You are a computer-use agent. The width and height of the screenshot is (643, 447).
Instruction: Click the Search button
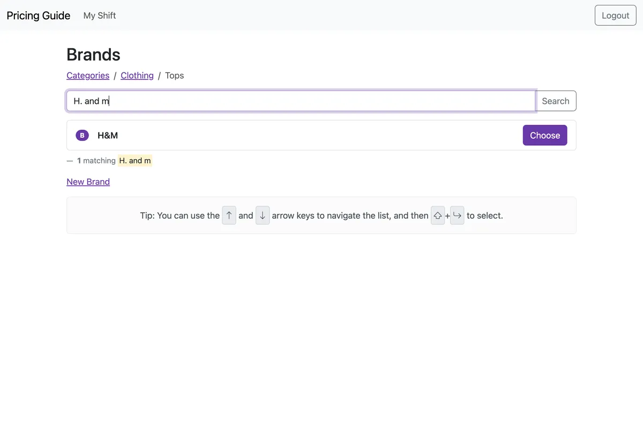click(556, 101)
